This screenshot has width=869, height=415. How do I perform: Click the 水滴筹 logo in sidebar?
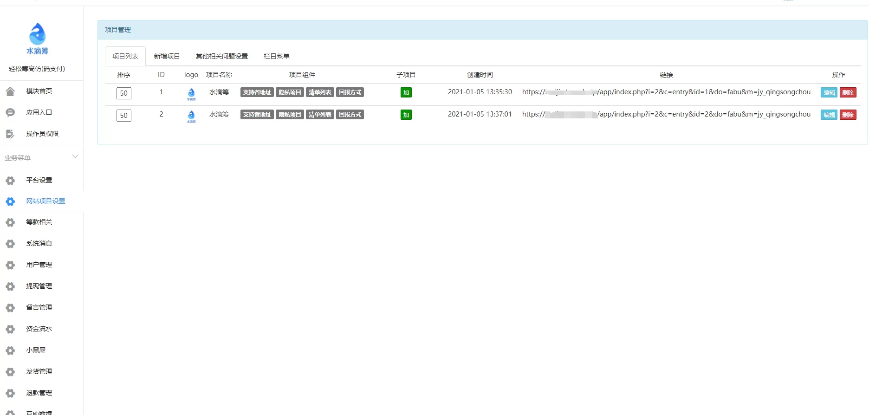[37, 39]
